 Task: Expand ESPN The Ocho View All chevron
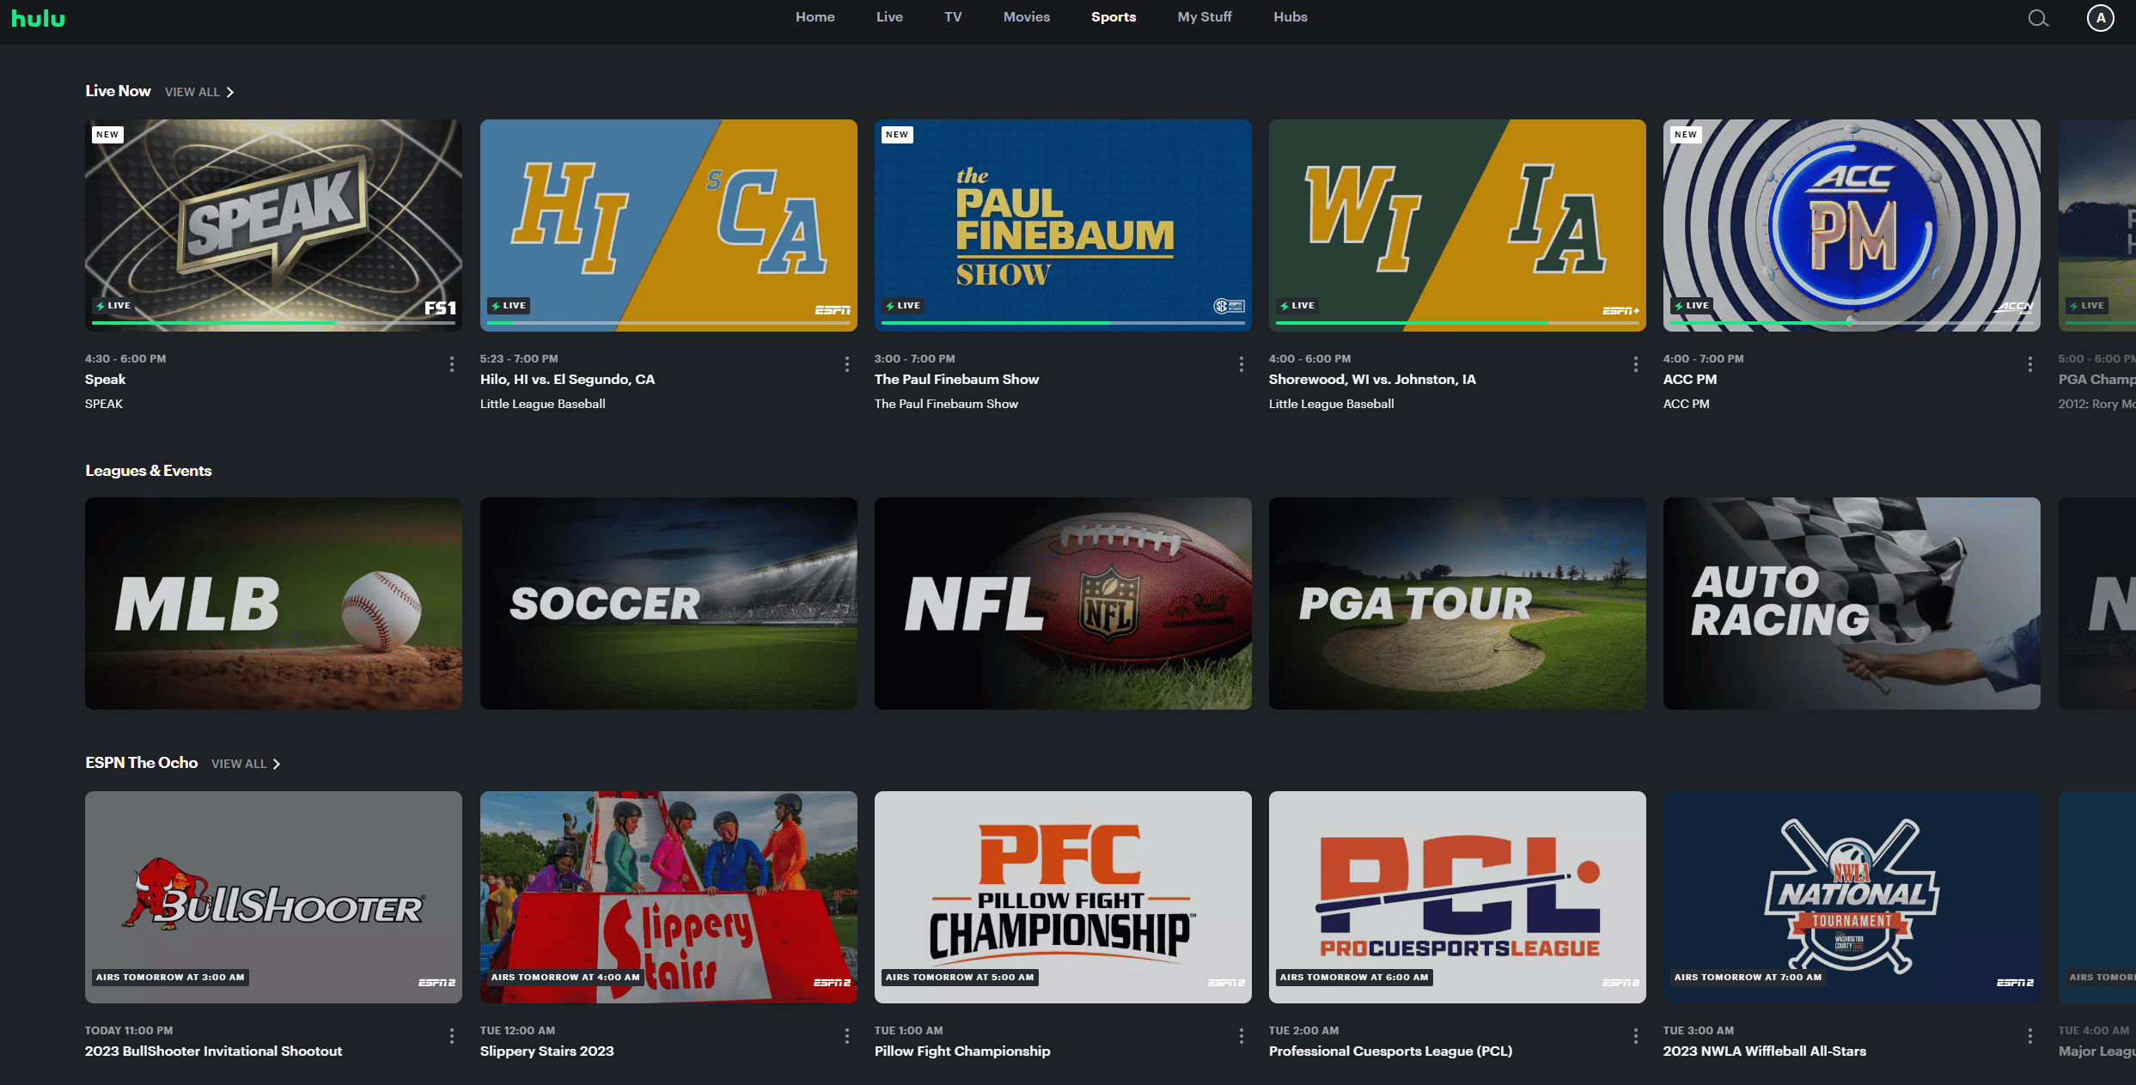point(276,764)
